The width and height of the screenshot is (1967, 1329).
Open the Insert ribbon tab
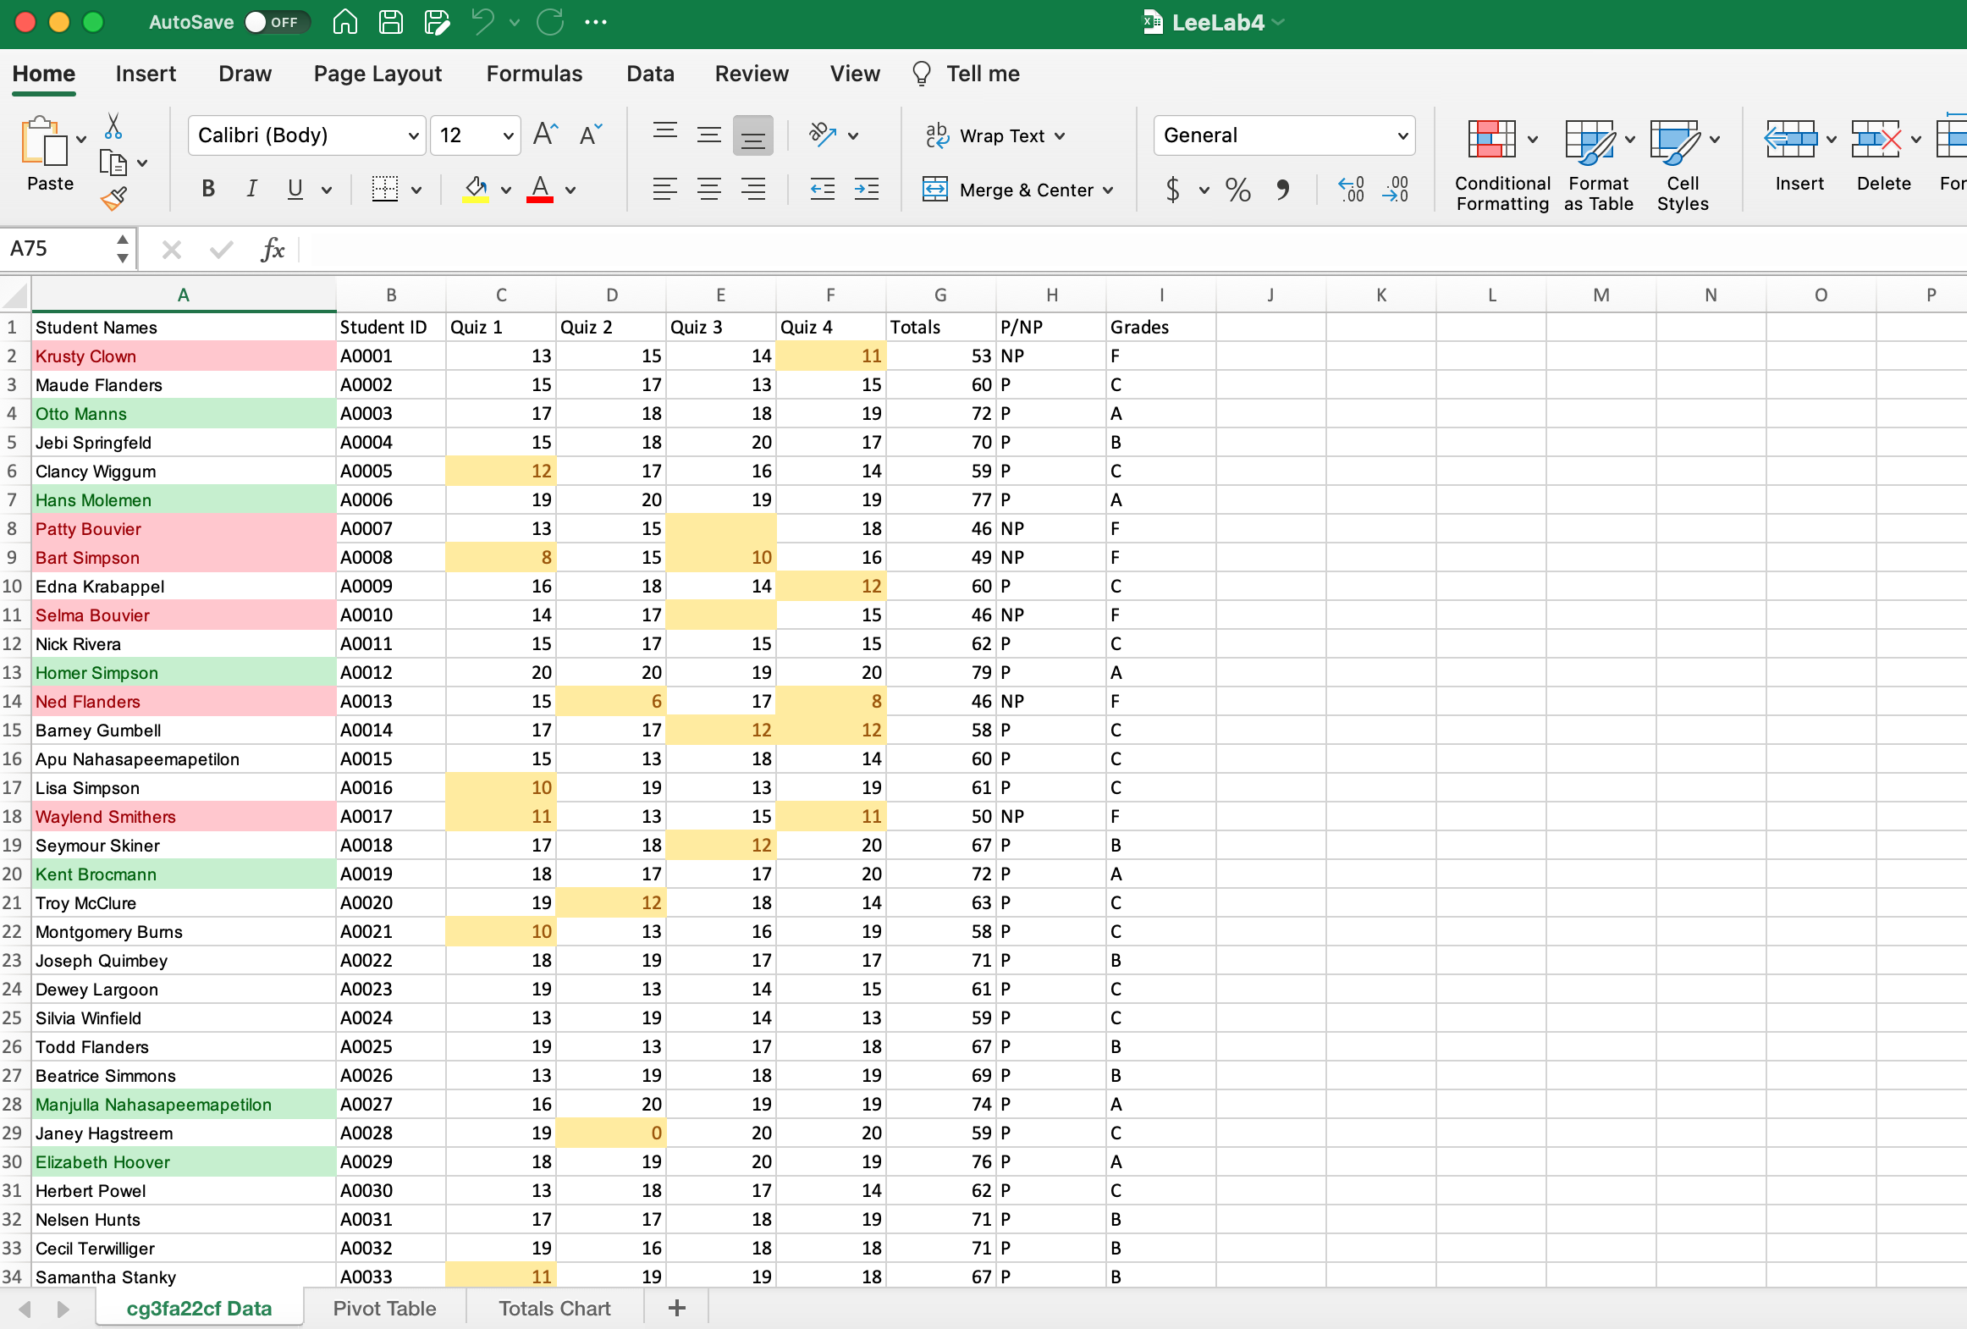(146, 74)
